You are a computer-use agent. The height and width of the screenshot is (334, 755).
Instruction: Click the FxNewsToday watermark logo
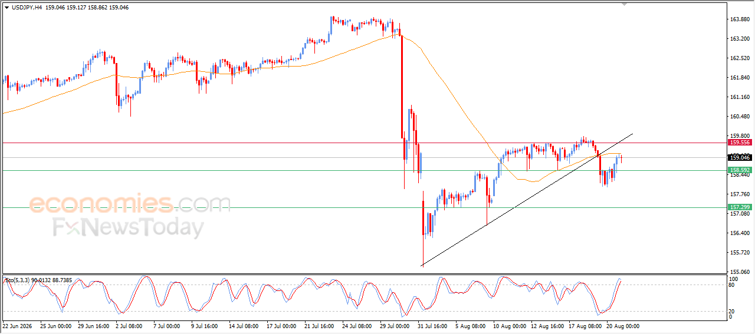129,227
